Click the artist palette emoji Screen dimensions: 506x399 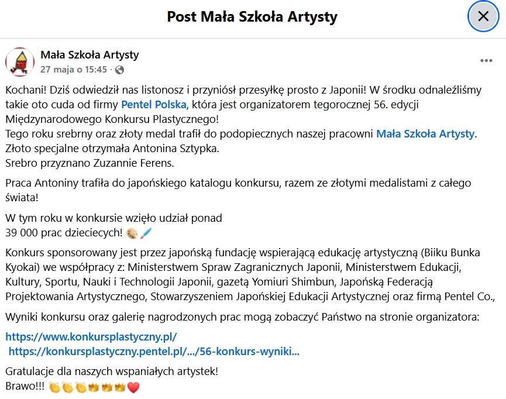click(x=132, y=233)
